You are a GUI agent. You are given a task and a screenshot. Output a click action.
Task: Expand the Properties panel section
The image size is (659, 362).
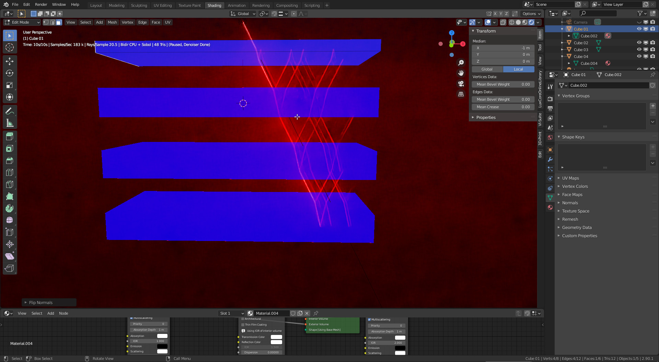[x=486, y=118]
